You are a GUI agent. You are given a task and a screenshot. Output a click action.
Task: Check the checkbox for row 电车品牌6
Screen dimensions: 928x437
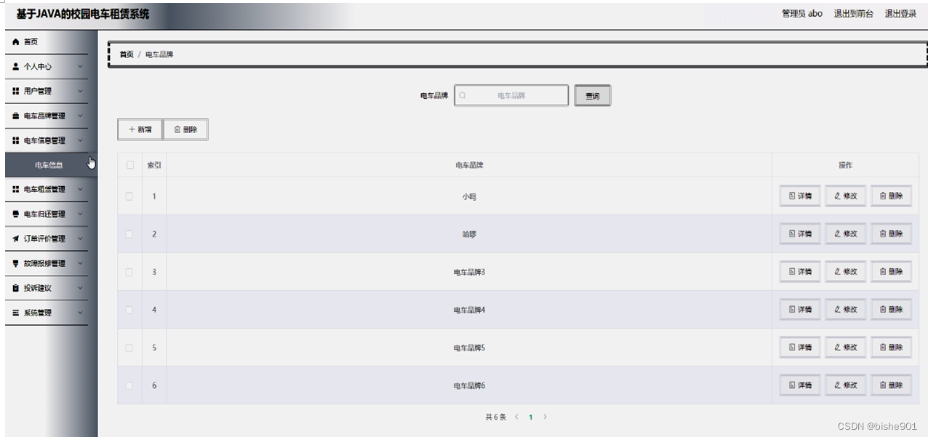pyautogui.click(x=129, y=385)
